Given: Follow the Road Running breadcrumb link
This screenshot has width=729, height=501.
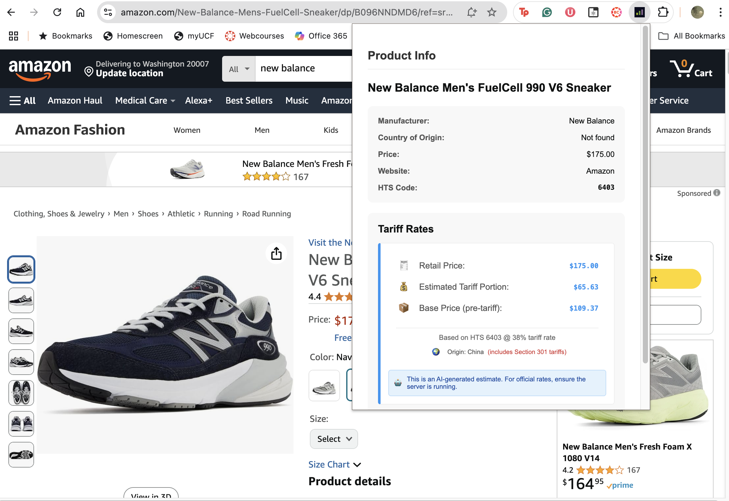Looking at the screenshot, I should 266,214.
